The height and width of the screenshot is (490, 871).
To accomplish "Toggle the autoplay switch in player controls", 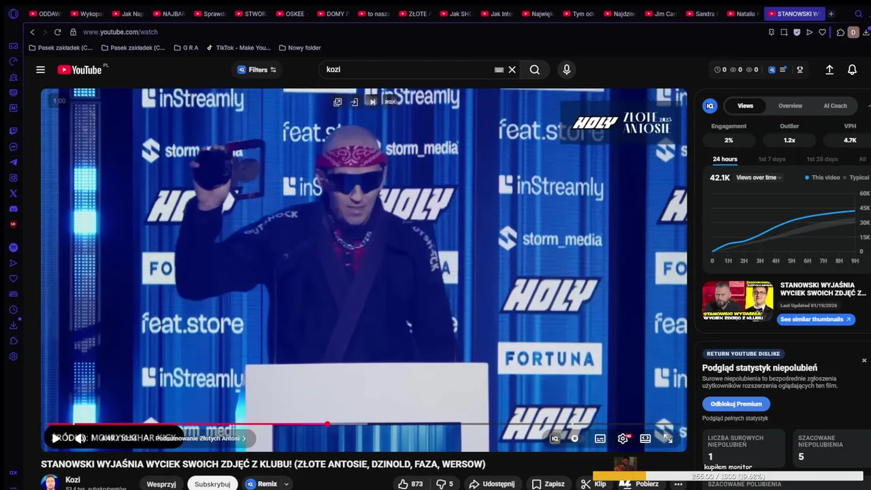I will (575, 438).
